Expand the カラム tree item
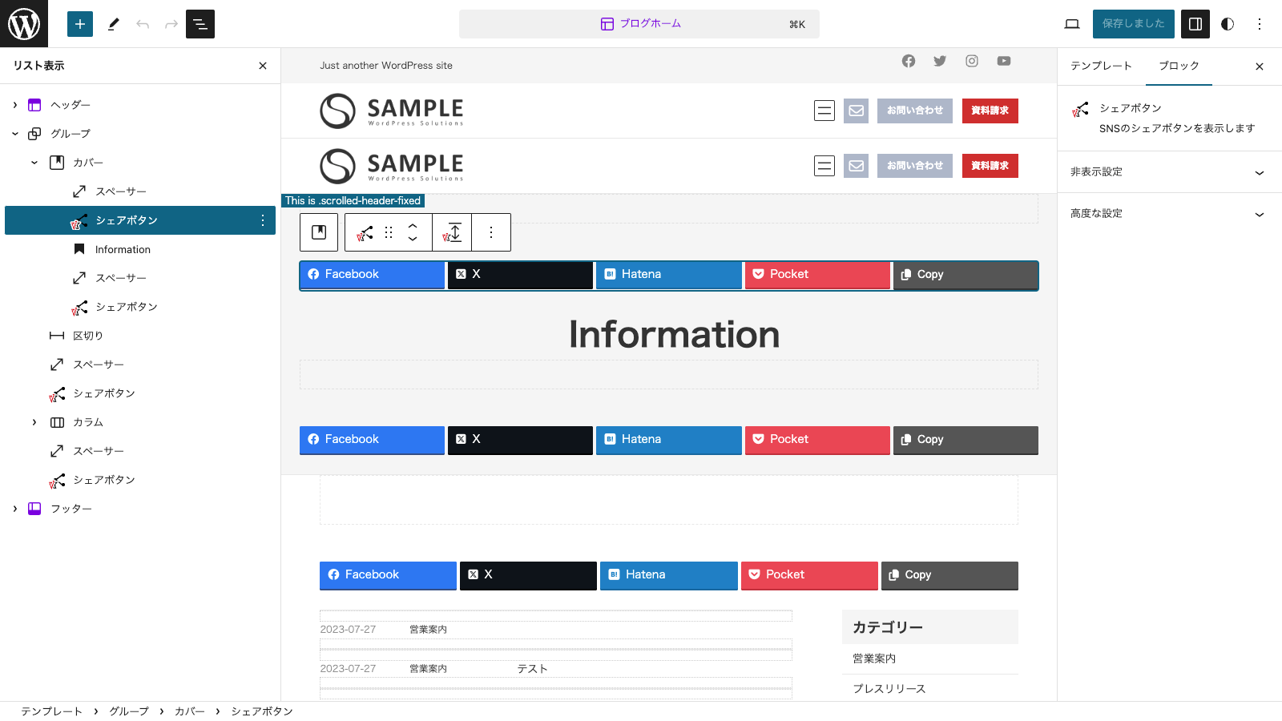Image resolution: width=1282 pixels, height=721 pixels. click(x=34, y=422)
